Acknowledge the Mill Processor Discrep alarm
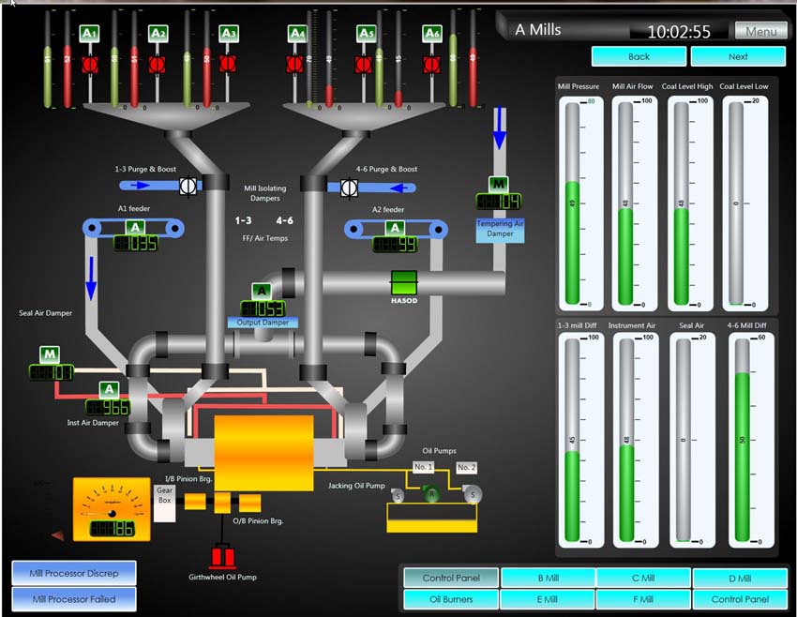Viewport: 797px width, 617px height. coord(74,573)
